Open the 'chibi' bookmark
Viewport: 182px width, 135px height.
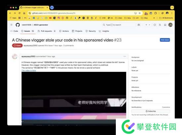[103, 18]
